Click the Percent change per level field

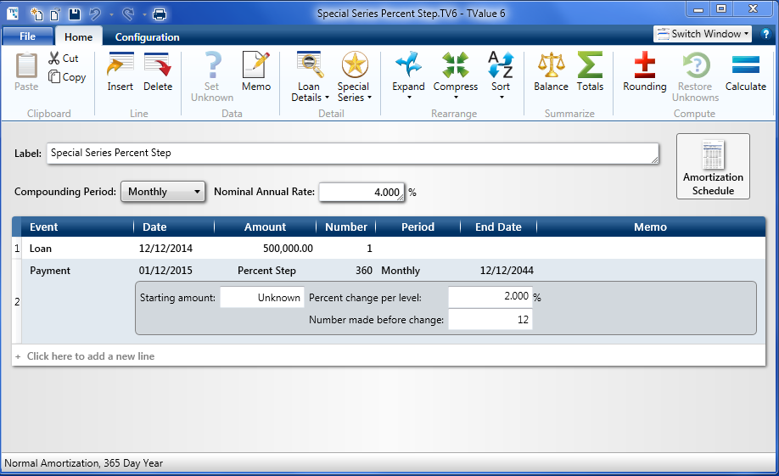pyautogui.click(x=490, y=297)
